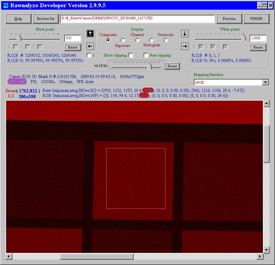
Task: Click the down arrow navigation icon
Action: 185,34
